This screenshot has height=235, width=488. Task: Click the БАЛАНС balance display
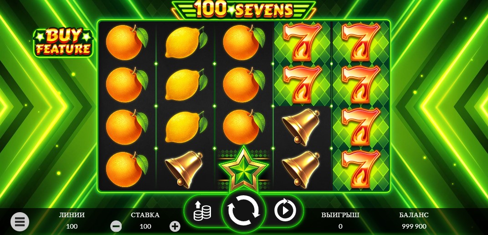[414, 220]
